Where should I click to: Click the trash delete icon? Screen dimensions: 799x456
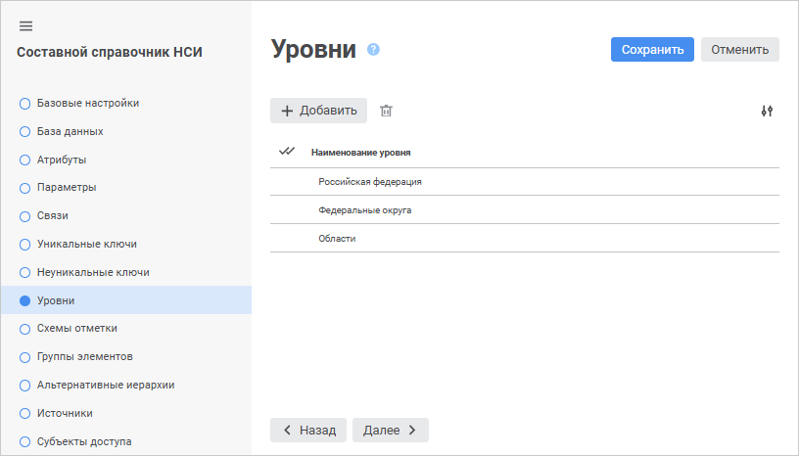386,112
